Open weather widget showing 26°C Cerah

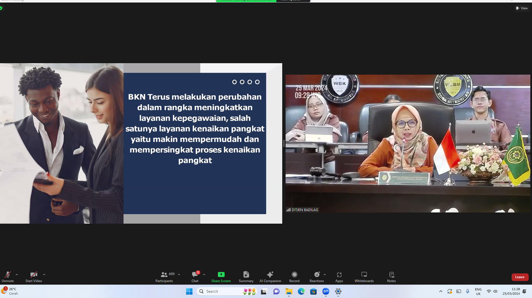10,291
